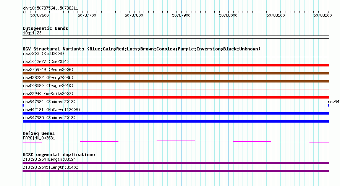Click the ruler position 50787700
The height and width of the screenshot is (186, 340).
tap(87, 15)
